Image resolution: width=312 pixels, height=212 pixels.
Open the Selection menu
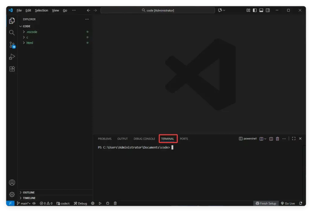pos(41,10)
